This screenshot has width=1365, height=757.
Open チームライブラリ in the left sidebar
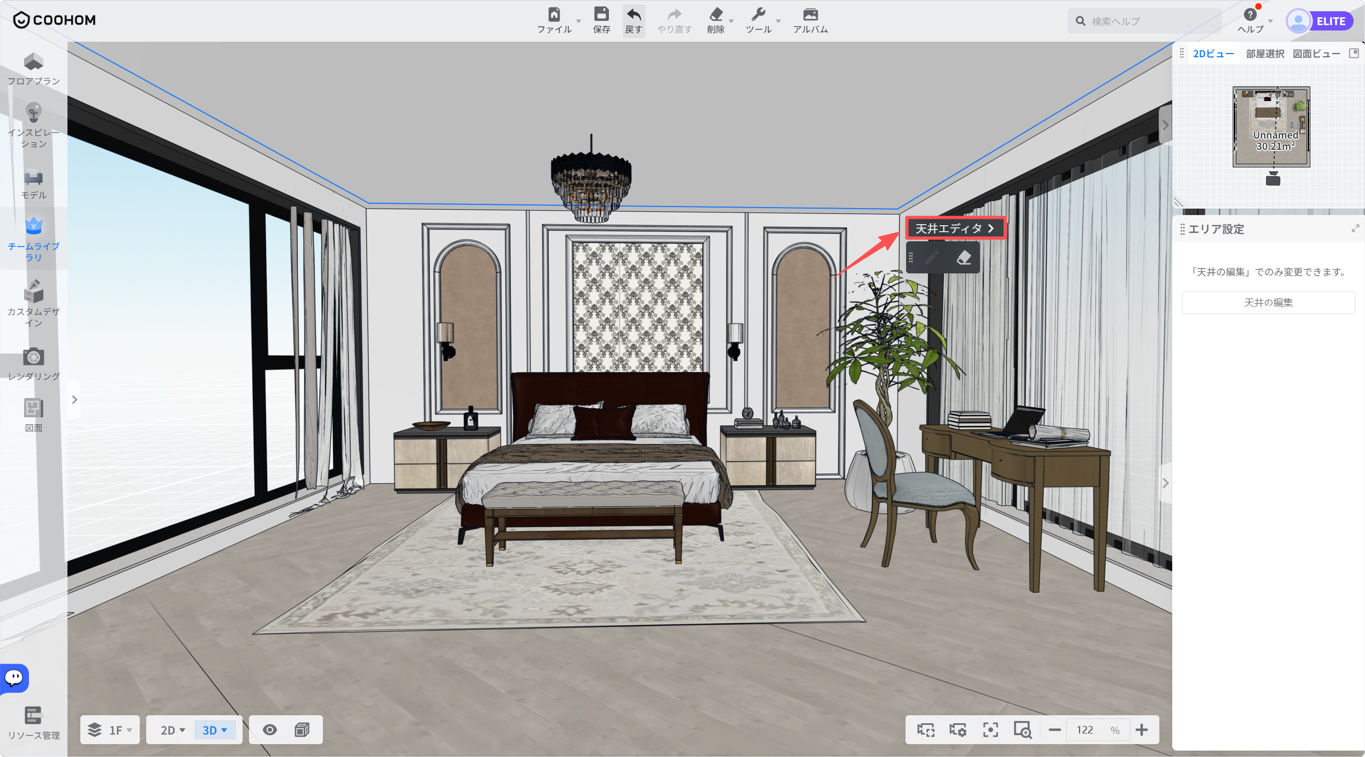[x=33, y=239]
